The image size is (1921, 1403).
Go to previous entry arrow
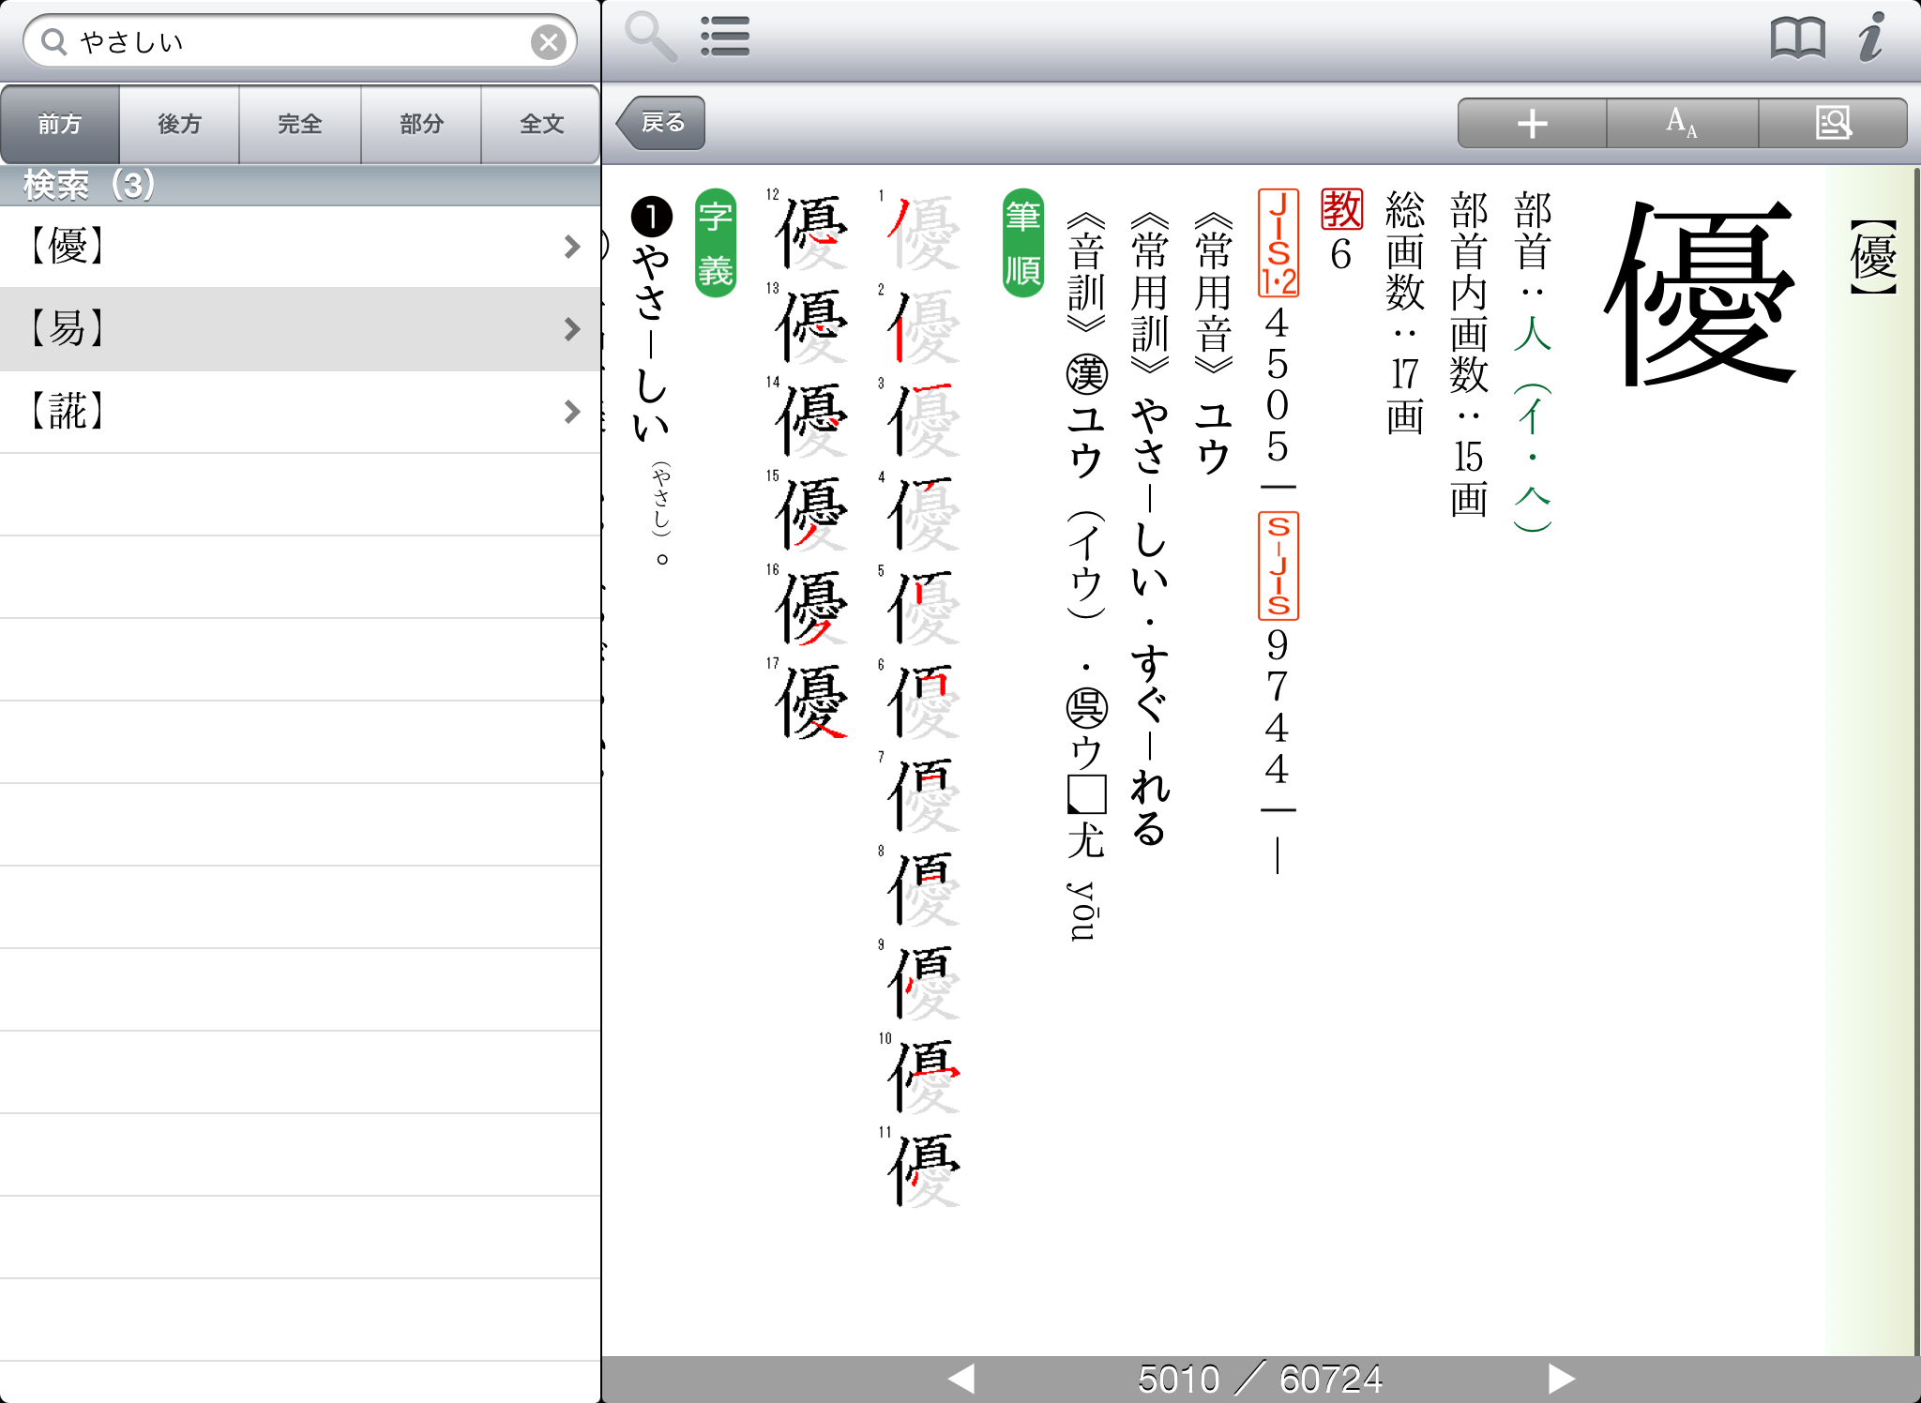click(961, 1379)
